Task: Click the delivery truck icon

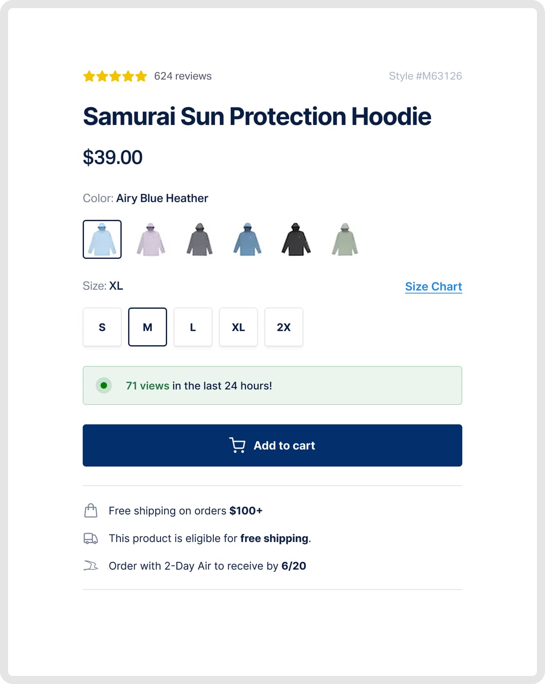Action: click(x=91, y=538)
